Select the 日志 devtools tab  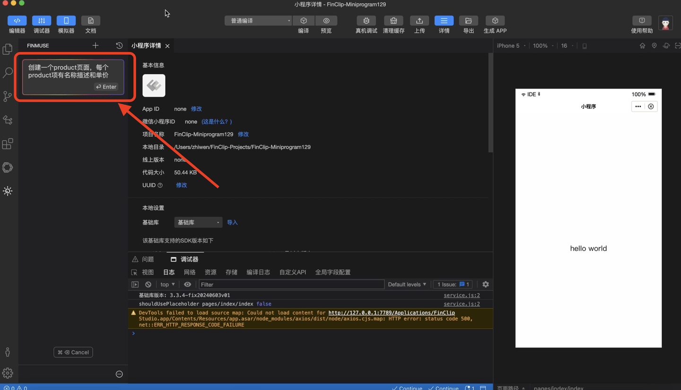tap(169, 272)
